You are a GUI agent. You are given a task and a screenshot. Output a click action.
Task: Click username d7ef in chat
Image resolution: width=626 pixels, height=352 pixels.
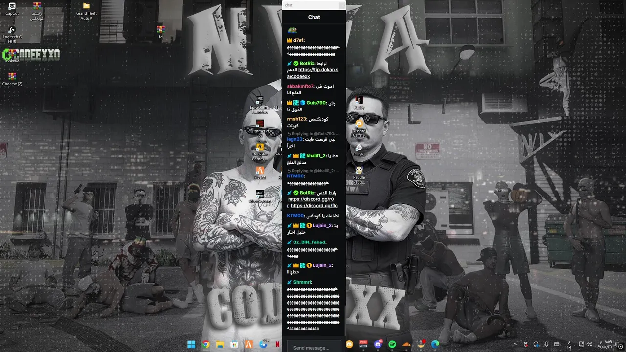coord(299,40)
